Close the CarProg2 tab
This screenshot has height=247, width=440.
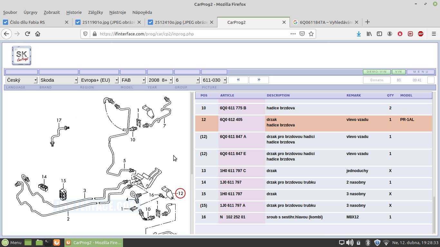click(x=284, y=22)
